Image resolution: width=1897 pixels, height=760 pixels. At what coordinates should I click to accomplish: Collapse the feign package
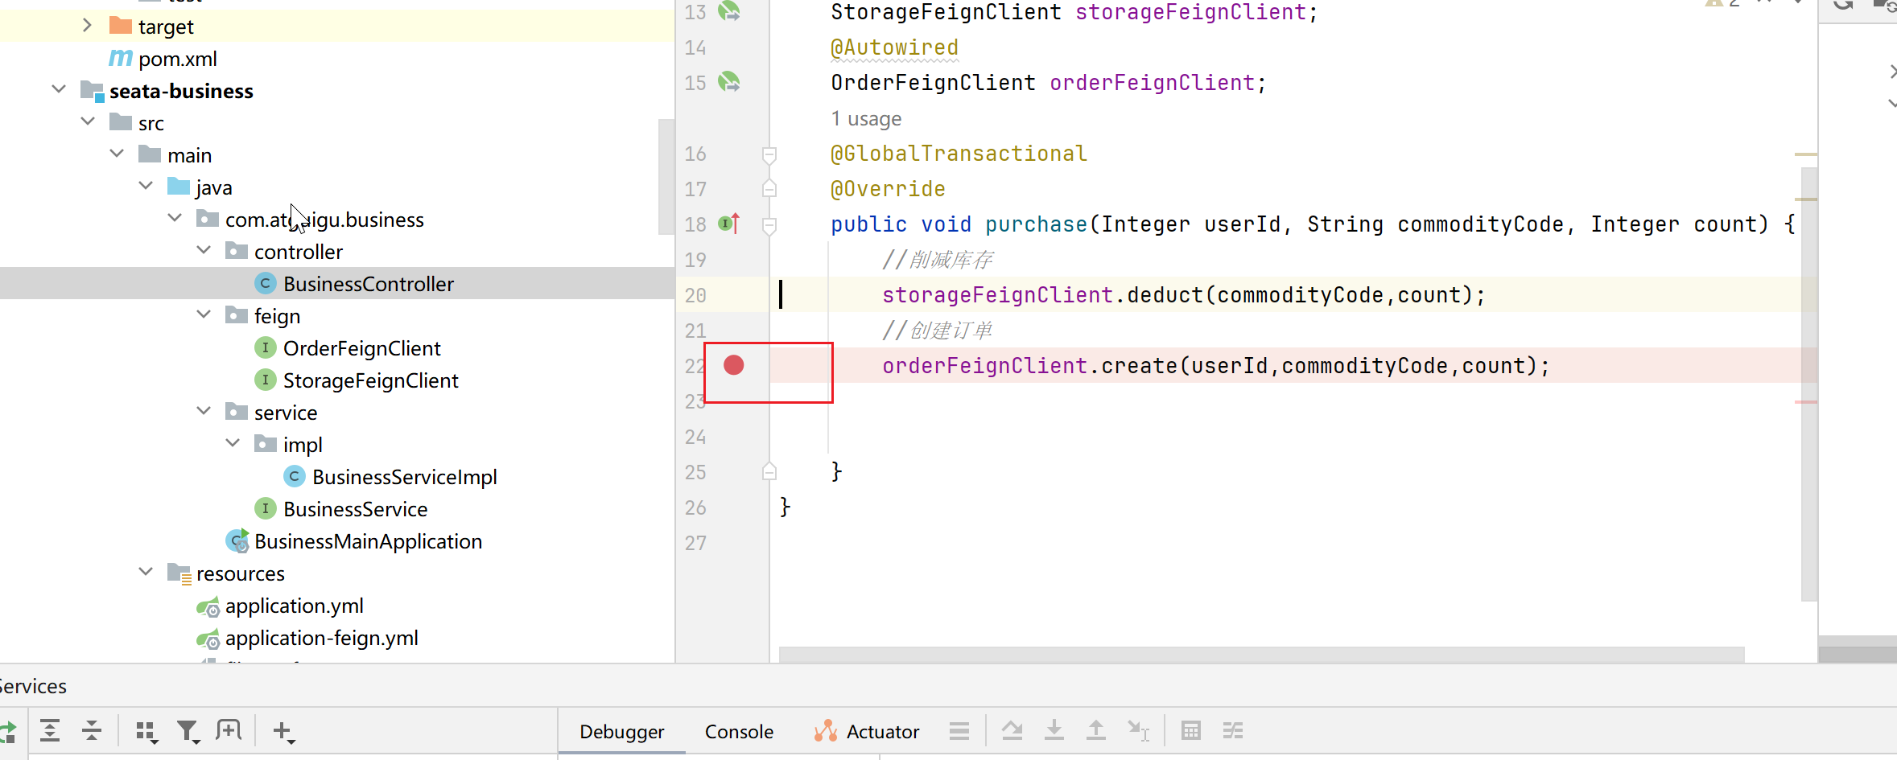point(204,314)
